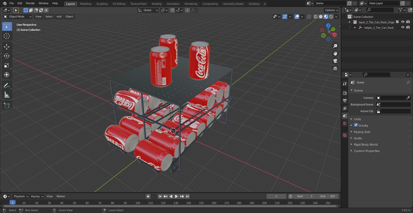
Task: Select the Add Cube tool
Action: (7, 105)
